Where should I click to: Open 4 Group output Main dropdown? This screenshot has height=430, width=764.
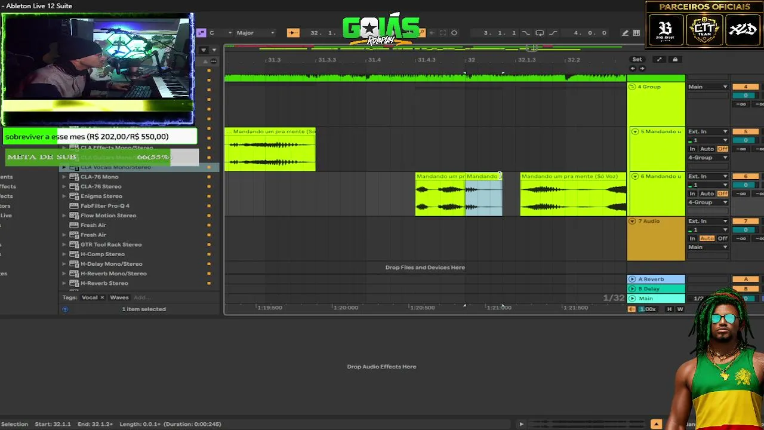point(708,87)
